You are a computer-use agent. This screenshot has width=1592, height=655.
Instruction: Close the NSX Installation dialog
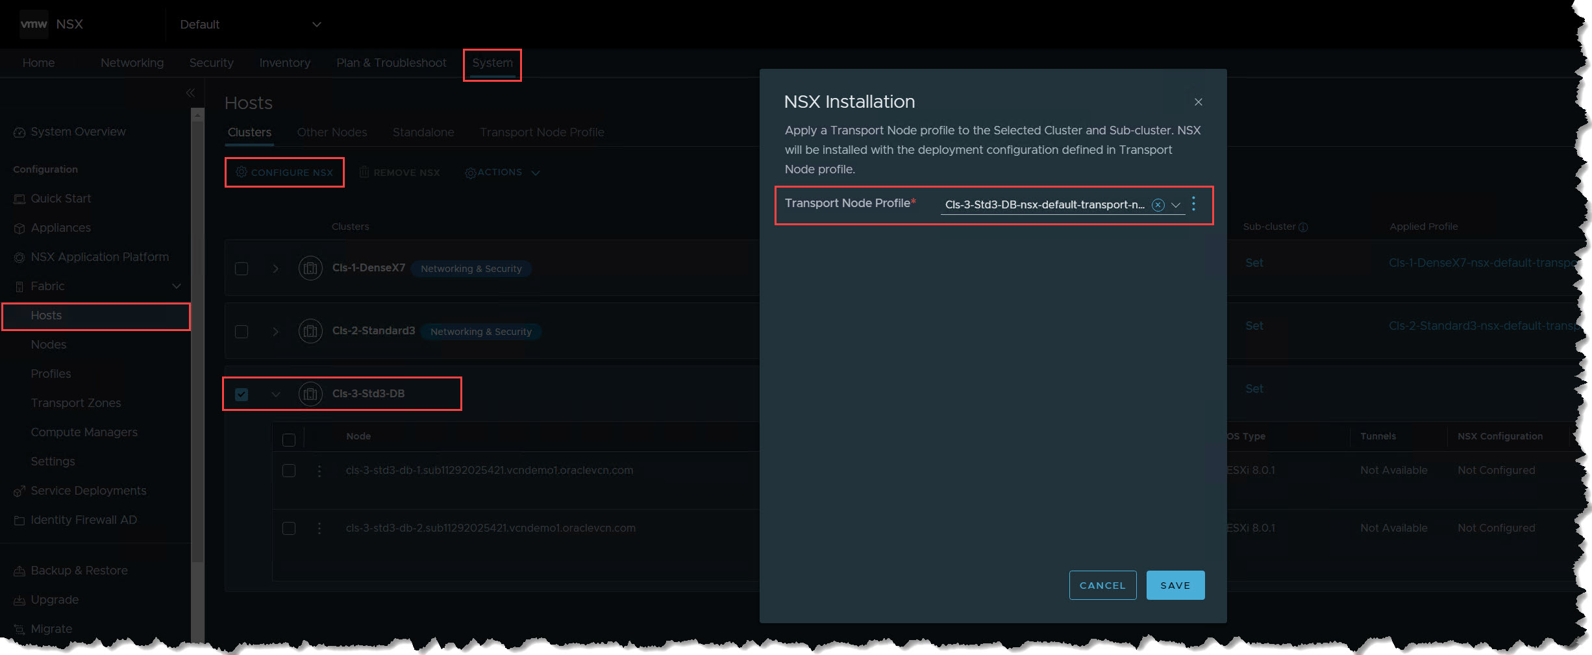pos(1199,102)
